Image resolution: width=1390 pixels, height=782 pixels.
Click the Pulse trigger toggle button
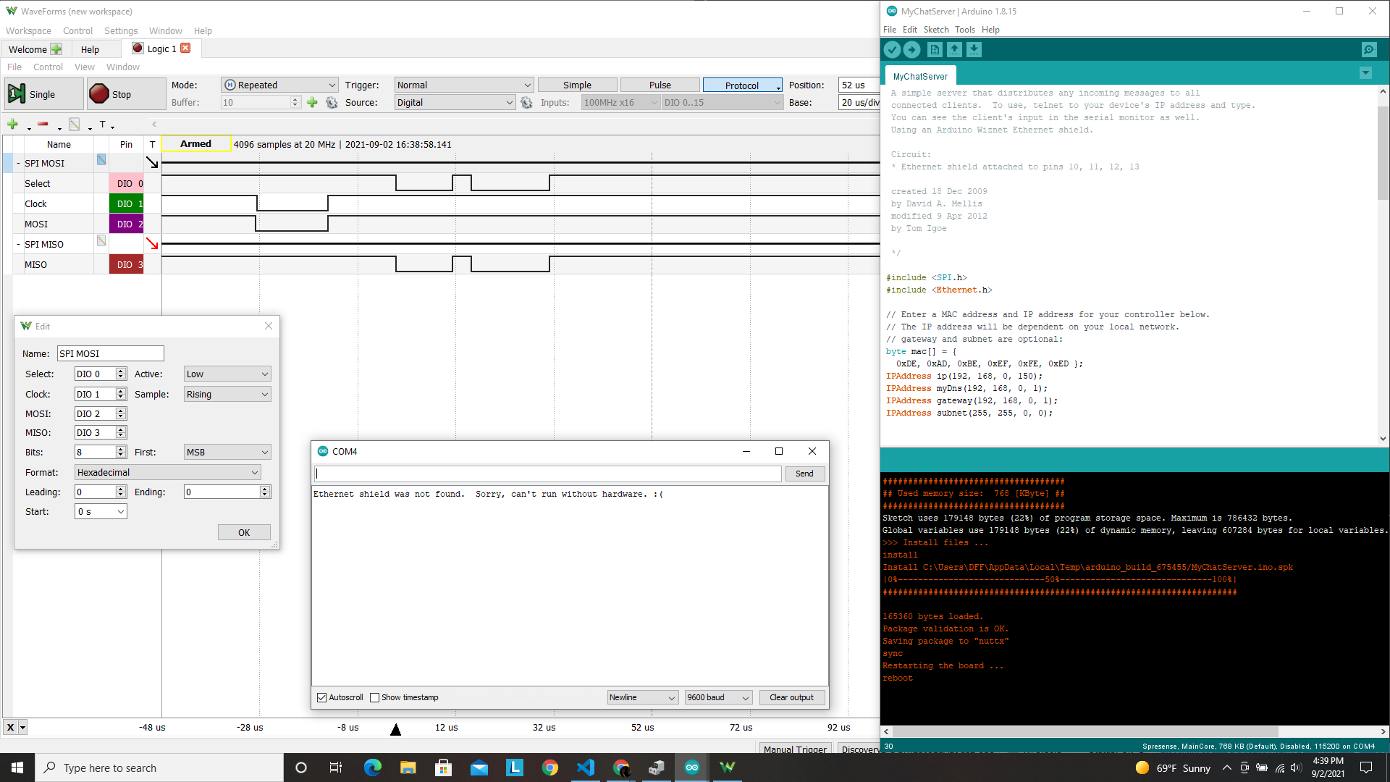pos(660,85)
